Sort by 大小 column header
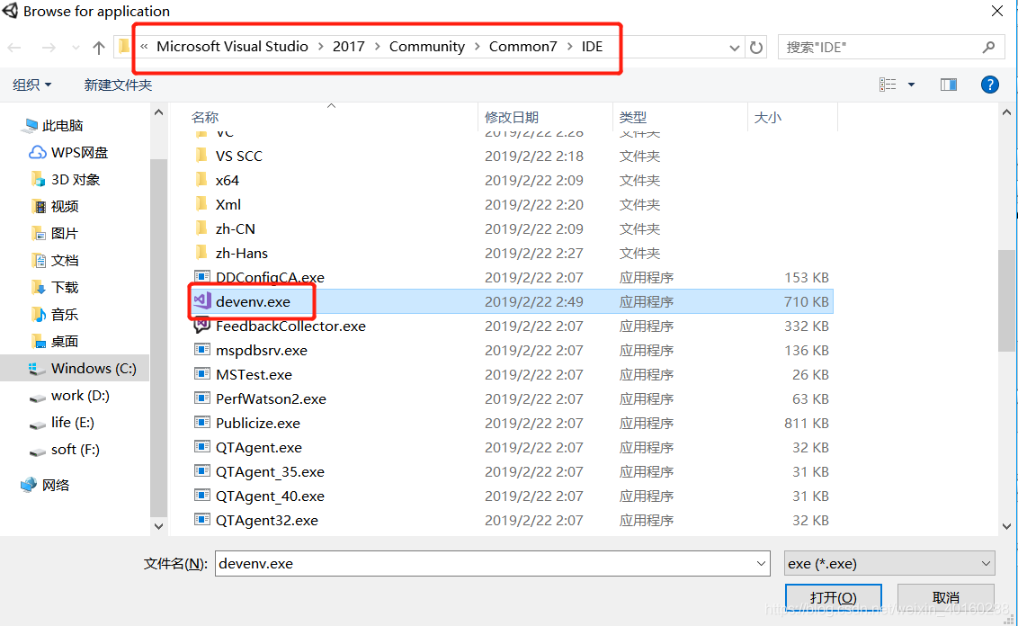Screen dimensions: 1018x626 (767, 118)
